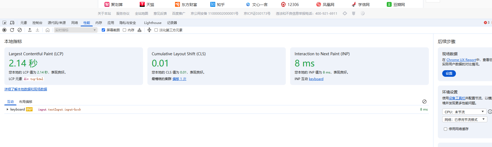
Task: Enable 淡化第三方元素 checkbox
Action: [x=156, y=30]
